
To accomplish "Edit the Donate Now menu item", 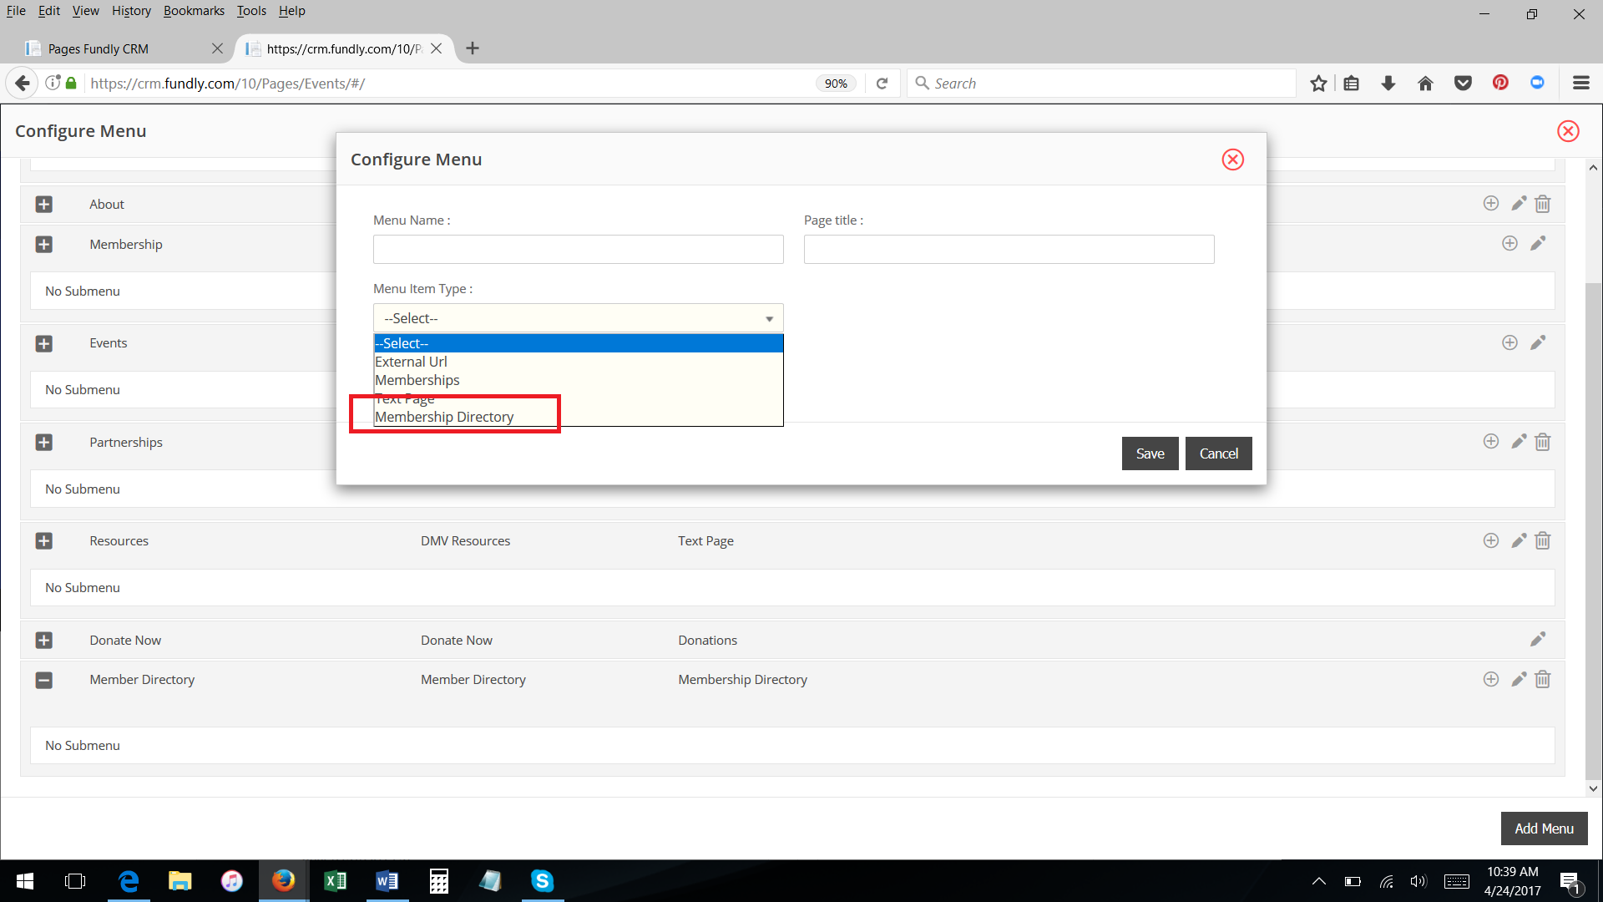I will pos(1538,639).
